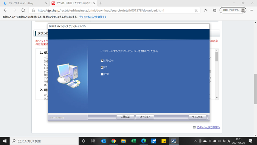
Task: Select the ダウンロード画面 browser tab
Action: click(74, 3)
